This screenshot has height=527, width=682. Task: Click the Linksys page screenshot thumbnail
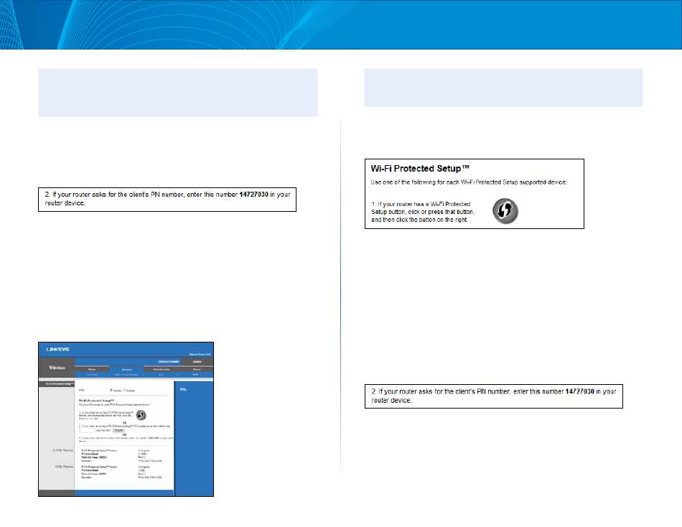pyautogui.click(x=126, y=419)
